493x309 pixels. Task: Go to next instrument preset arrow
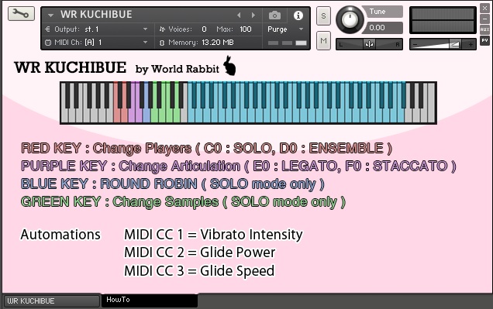tap(253, 15)
